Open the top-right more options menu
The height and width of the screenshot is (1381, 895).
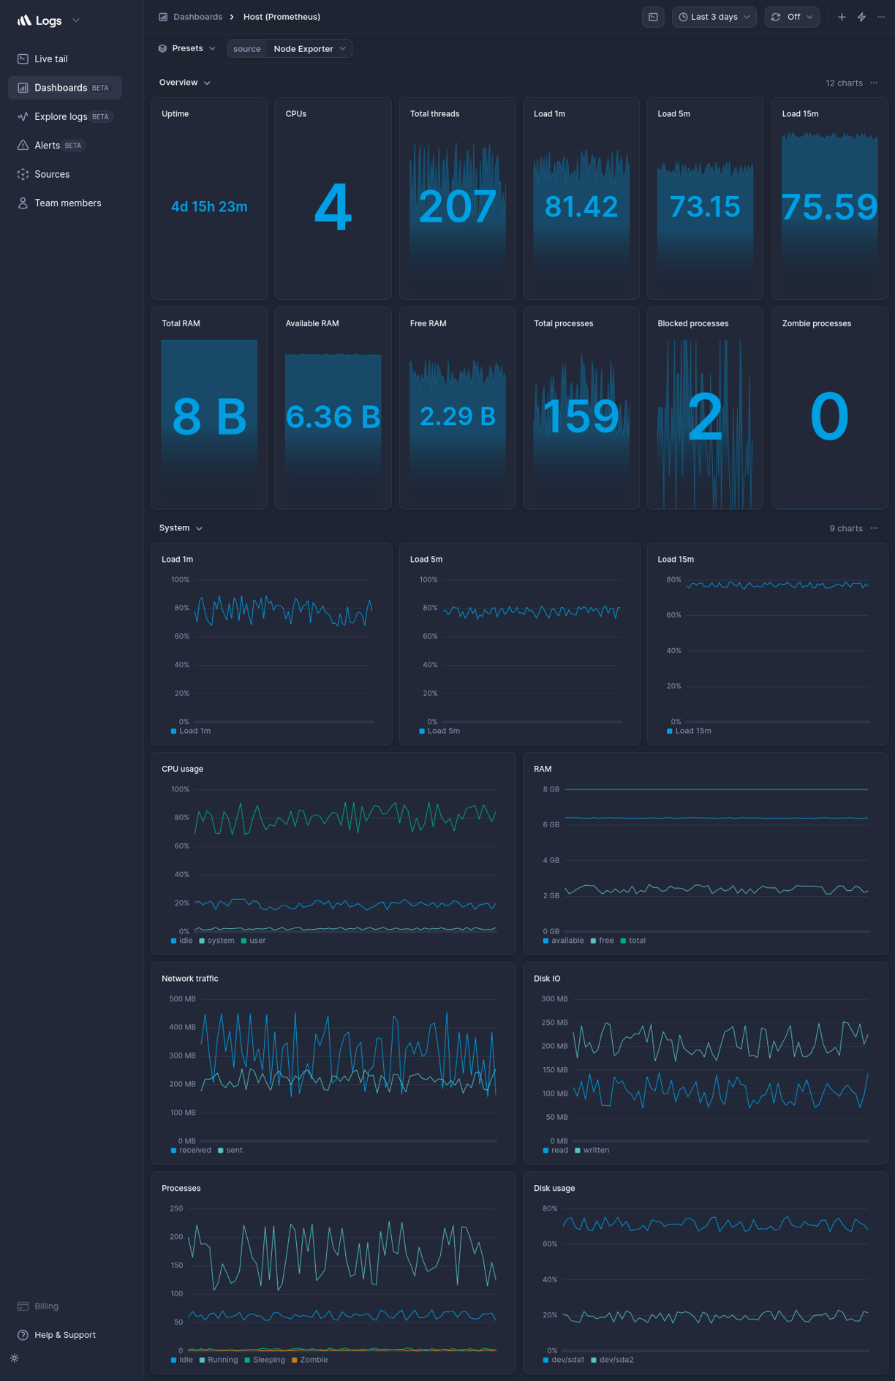[881, 17]
